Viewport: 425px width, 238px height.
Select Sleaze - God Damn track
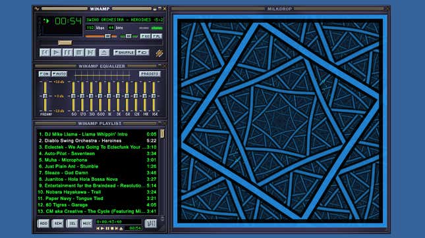click(x=98, y=173)
